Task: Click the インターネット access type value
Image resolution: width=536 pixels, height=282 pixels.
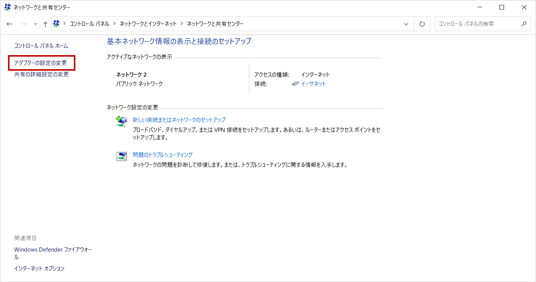Action: [315, 75]
